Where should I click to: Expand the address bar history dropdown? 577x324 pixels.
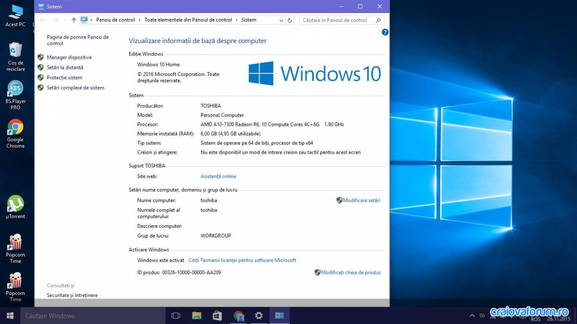coord(281,20)
